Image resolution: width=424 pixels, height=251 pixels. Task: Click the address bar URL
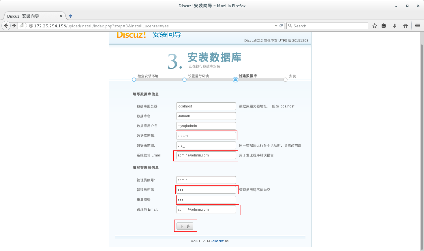tap(101, 26)
